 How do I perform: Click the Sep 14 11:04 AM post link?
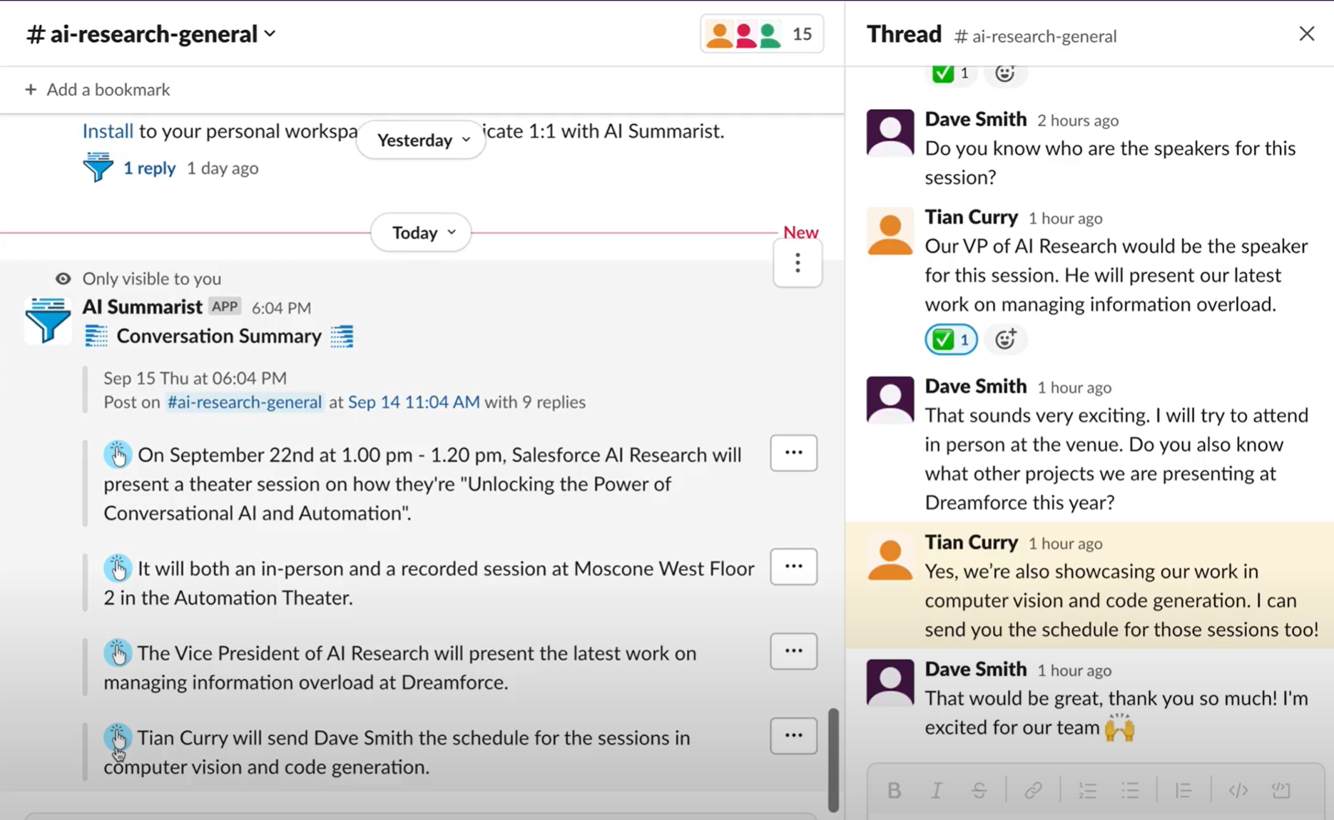(414, 402)
